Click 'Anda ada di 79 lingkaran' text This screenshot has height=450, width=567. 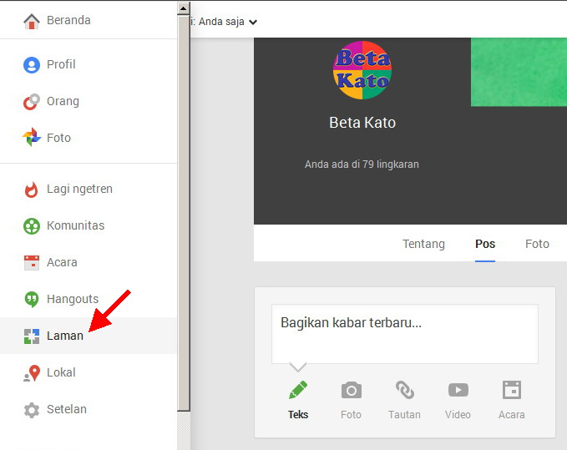[362, 164]
